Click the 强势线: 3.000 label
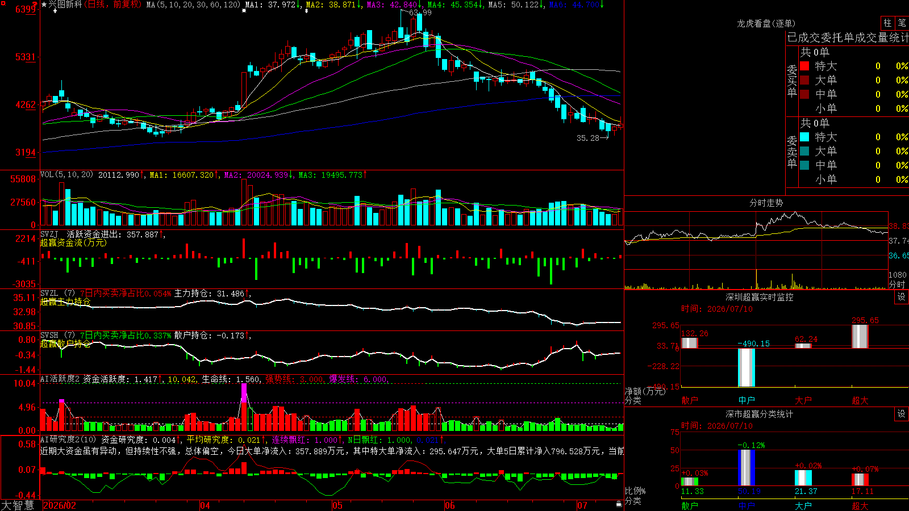This screenshot has width=909, height=511. point(294,379)
